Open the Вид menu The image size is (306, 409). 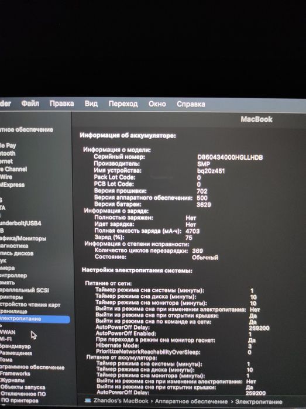click(91, 104)
